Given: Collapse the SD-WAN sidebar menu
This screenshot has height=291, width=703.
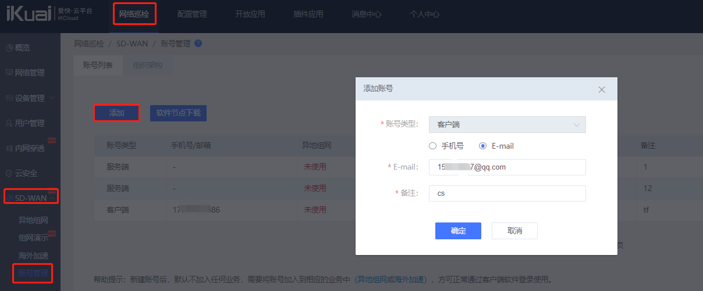Looking at the screenshot, I should (x=53, y=198).
